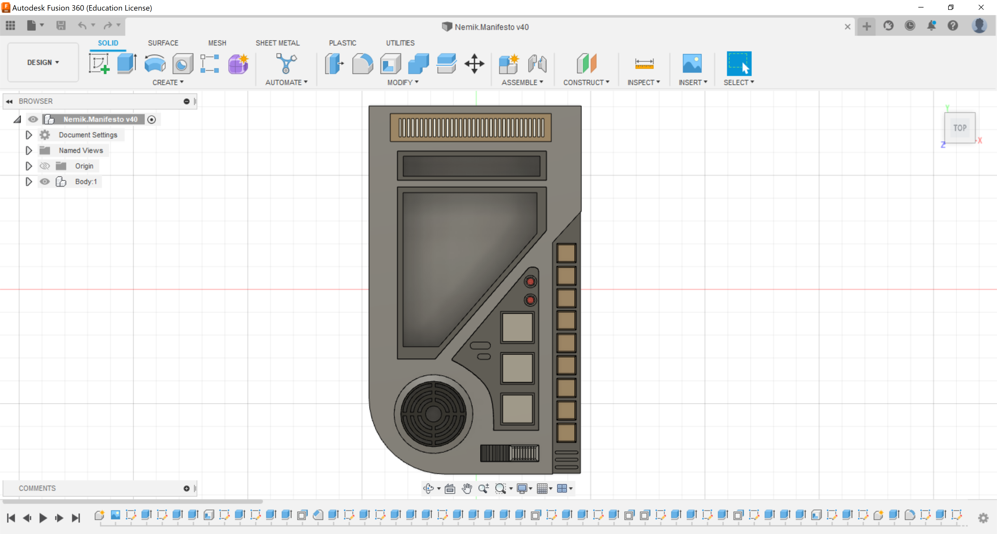Open the DESIGN workspace dropdown
The width and height of the screenshot is (997, 534).
point(43,62)
